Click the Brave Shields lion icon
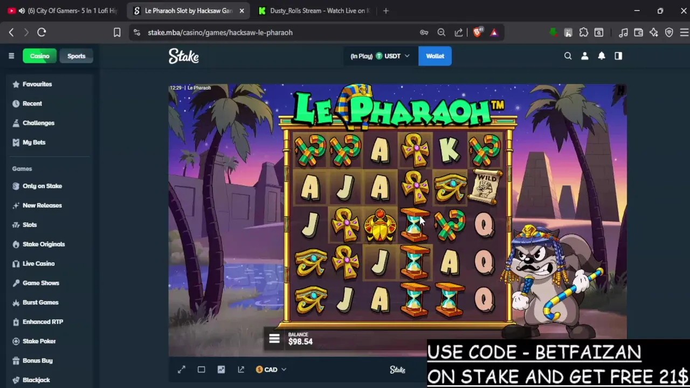 point(478,32)
